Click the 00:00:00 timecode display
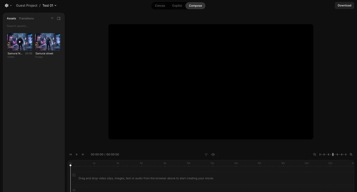 pos(105,154)
